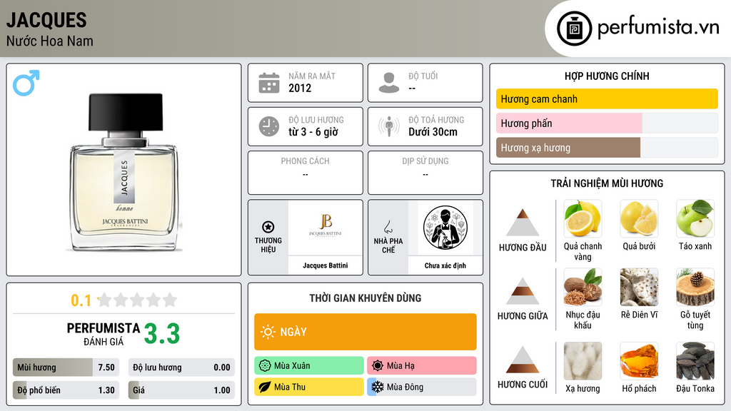731x411 pixels.
Task: Click the Hương giữa pyramid icon
Action: point(523,291)
